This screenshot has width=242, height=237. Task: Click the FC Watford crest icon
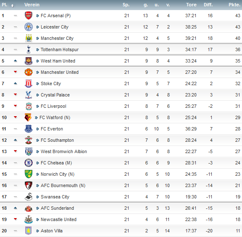coord(28,117)
